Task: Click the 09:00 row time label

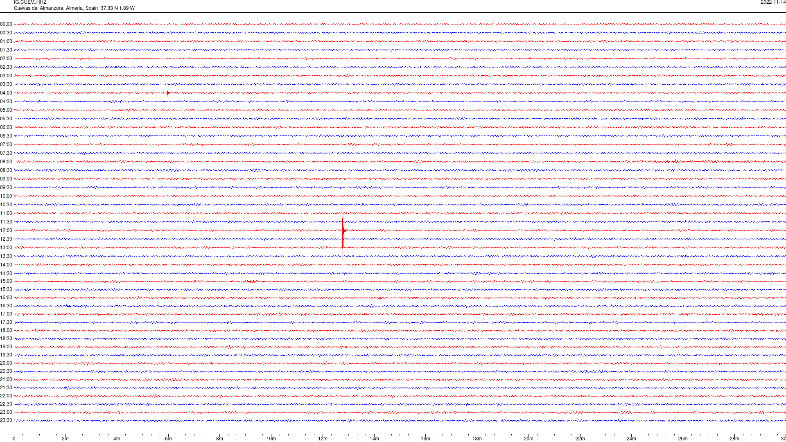Action: [x=6, y=179]
